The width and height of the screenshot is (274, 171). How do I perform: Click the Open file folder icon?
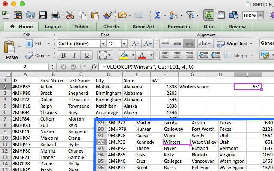[30, 15]
